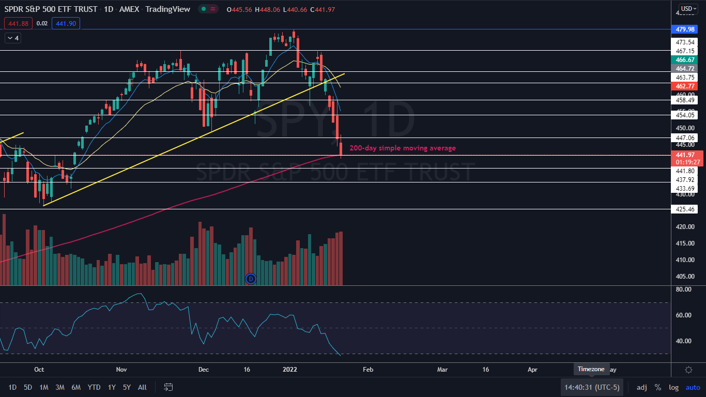
Task: Open chart settings gear icon
Action: [x=688, y=370]
